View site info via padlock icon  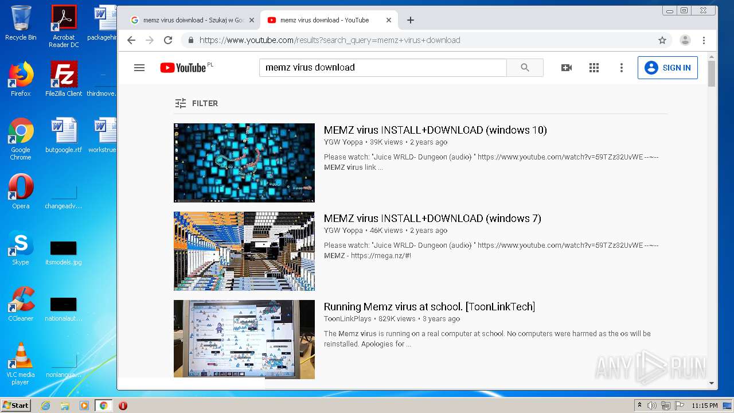(x=191, y=40)
